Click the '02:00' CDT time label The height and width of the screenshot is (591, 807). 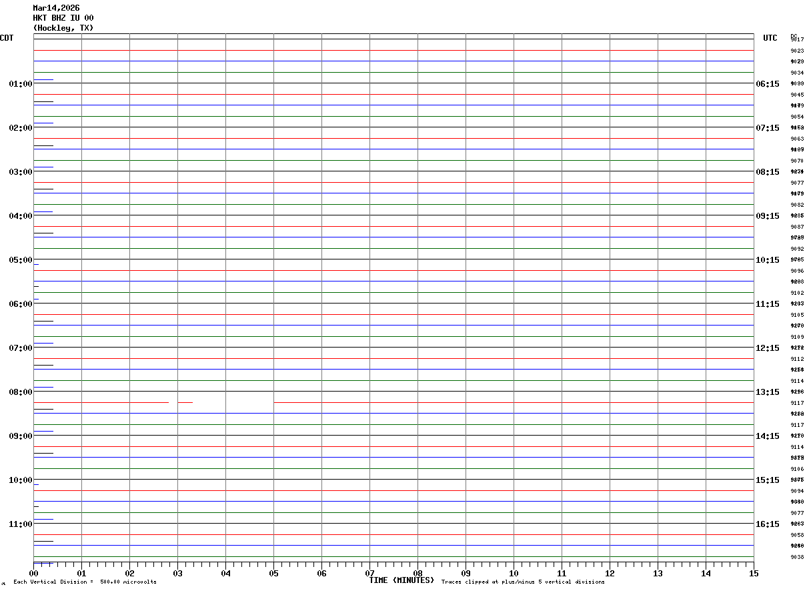coord(21,128)
